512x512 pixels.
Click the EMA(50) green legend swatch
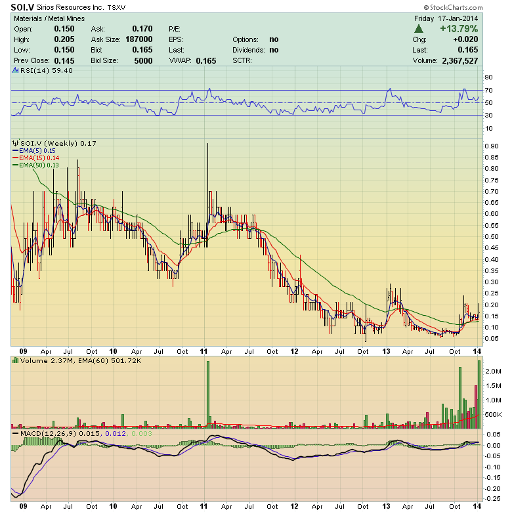point(15,165)
